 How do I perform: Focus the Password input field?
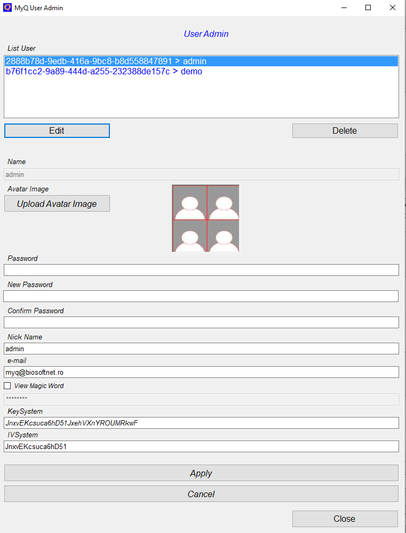pyautogui.click(x=202, y=270)
